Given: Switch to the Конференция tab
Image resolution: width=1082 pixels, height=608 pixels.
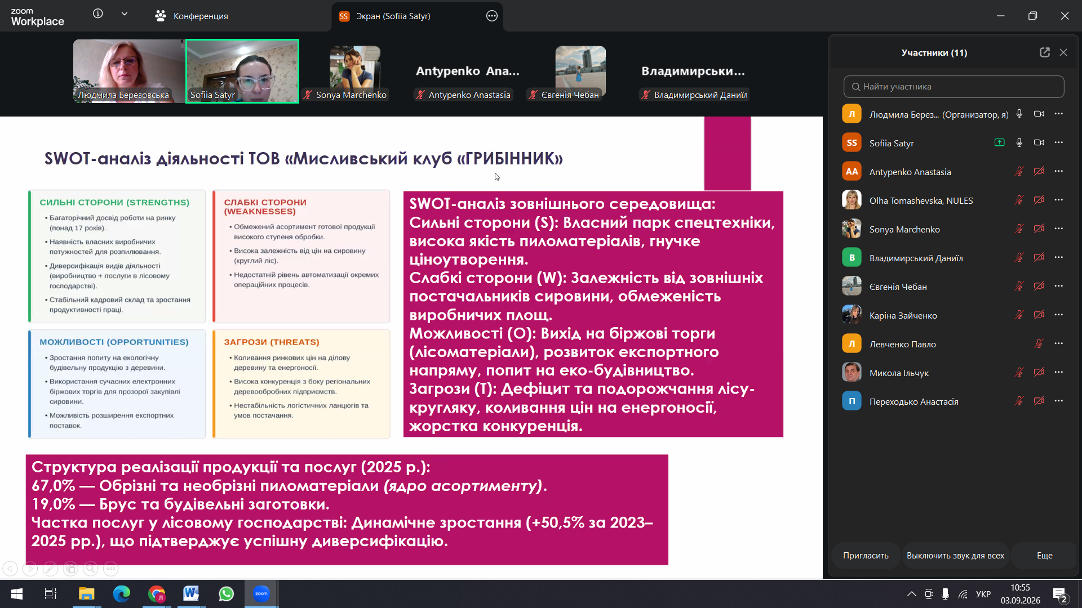Looking at the screenshot, I should tap(192, 16).
